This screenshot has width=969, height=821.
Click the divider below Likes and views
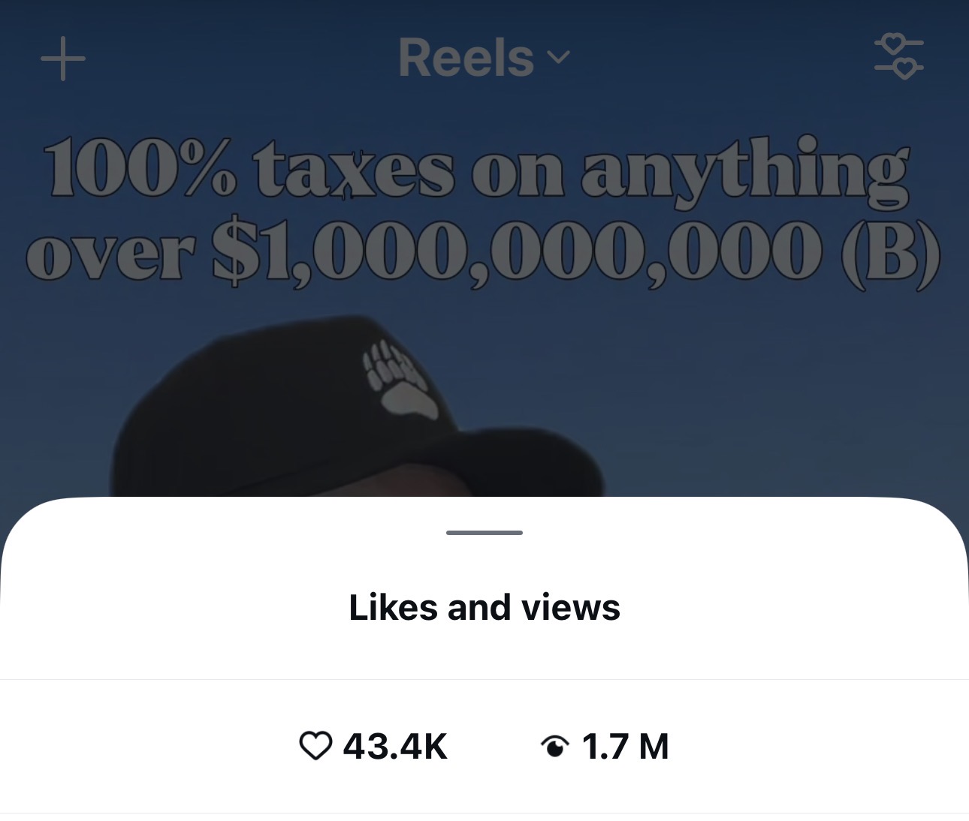(x=484, y=680)
